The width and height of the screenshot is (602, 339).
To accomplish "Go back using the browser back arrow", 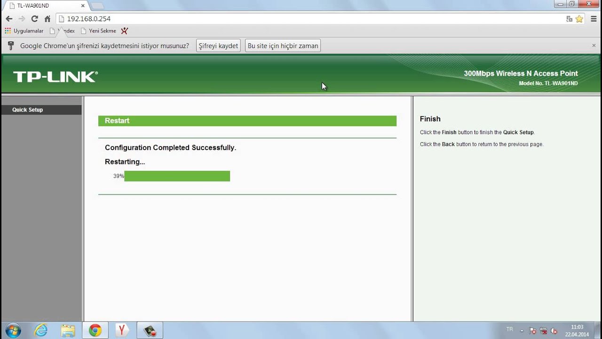I will tap(9, 19).
